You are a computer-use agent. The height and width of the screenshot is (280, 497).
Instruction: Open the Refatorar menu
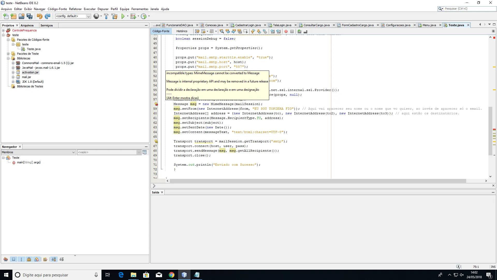pos(75,9)
